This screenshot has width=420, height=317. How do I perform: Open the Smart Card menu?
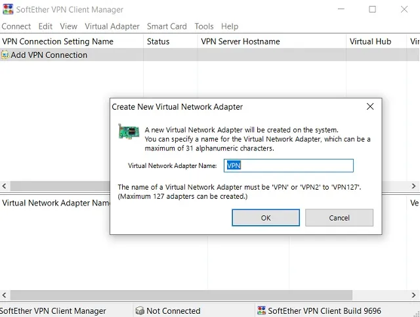point(167,26)
